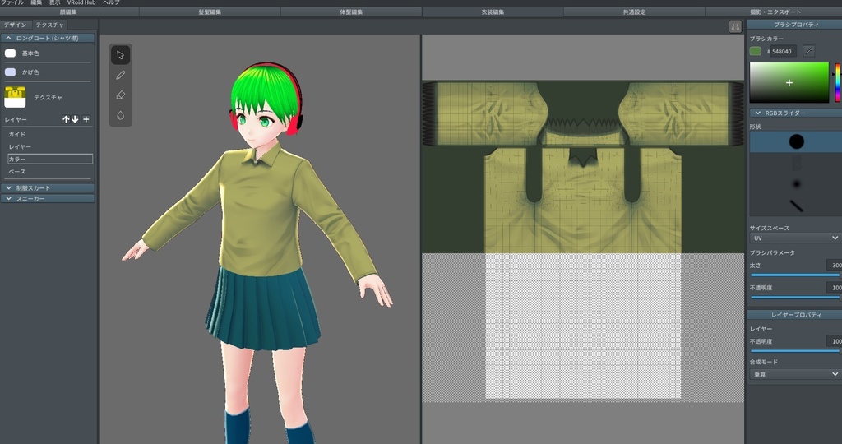Select the pencil brush tool
The image size is (842, 444).
point(120,75)
